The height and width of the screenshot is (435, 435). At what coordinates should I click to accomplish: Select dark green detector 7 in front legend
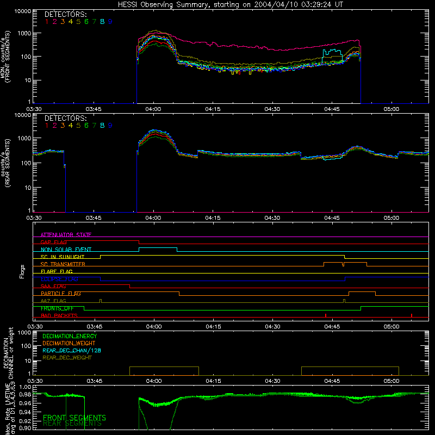(94, 22)
